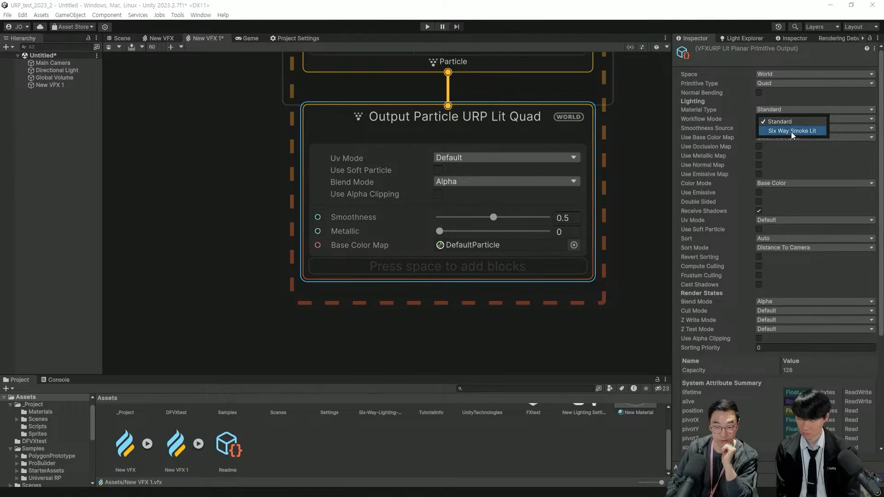The image size is (884, 497).
Task: Enable the Use Soft Particle node checkbox
Action: click(x=438, y=170)
